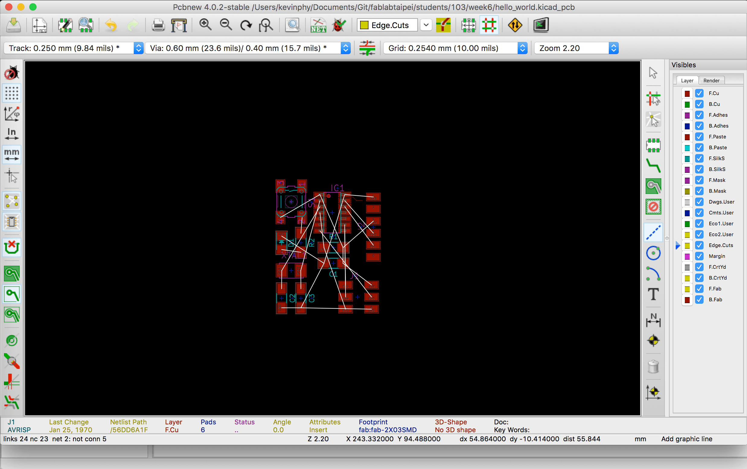Hide the B.Fab layer
The image size is (747, 469).
(699, 299)
